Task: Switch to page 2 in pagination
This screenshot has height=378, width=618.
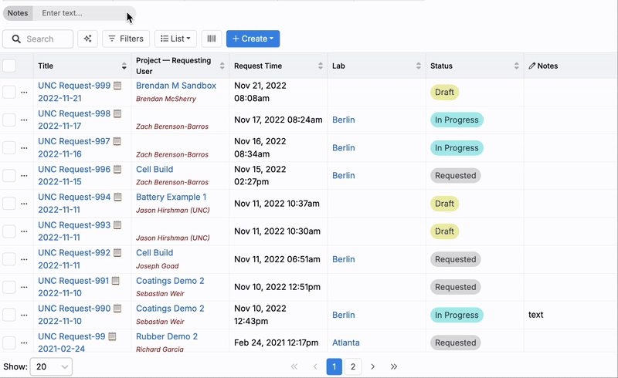Action: pos(353,367)
